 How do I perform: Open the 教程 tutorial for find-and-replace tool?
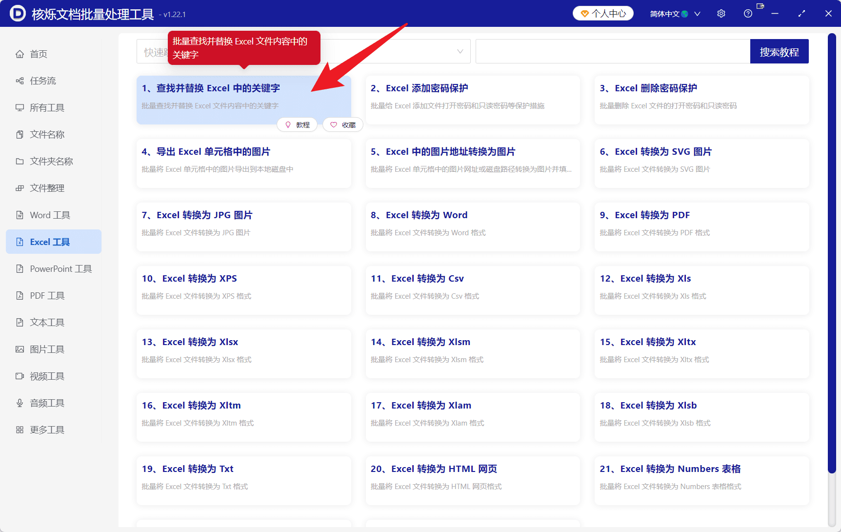[x=297, y=124]
